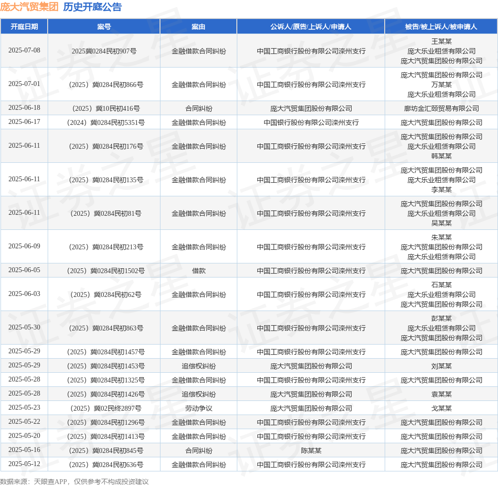498x486 pixels.
Task: Click the date 2025-05-23
Action: (24, 407)
